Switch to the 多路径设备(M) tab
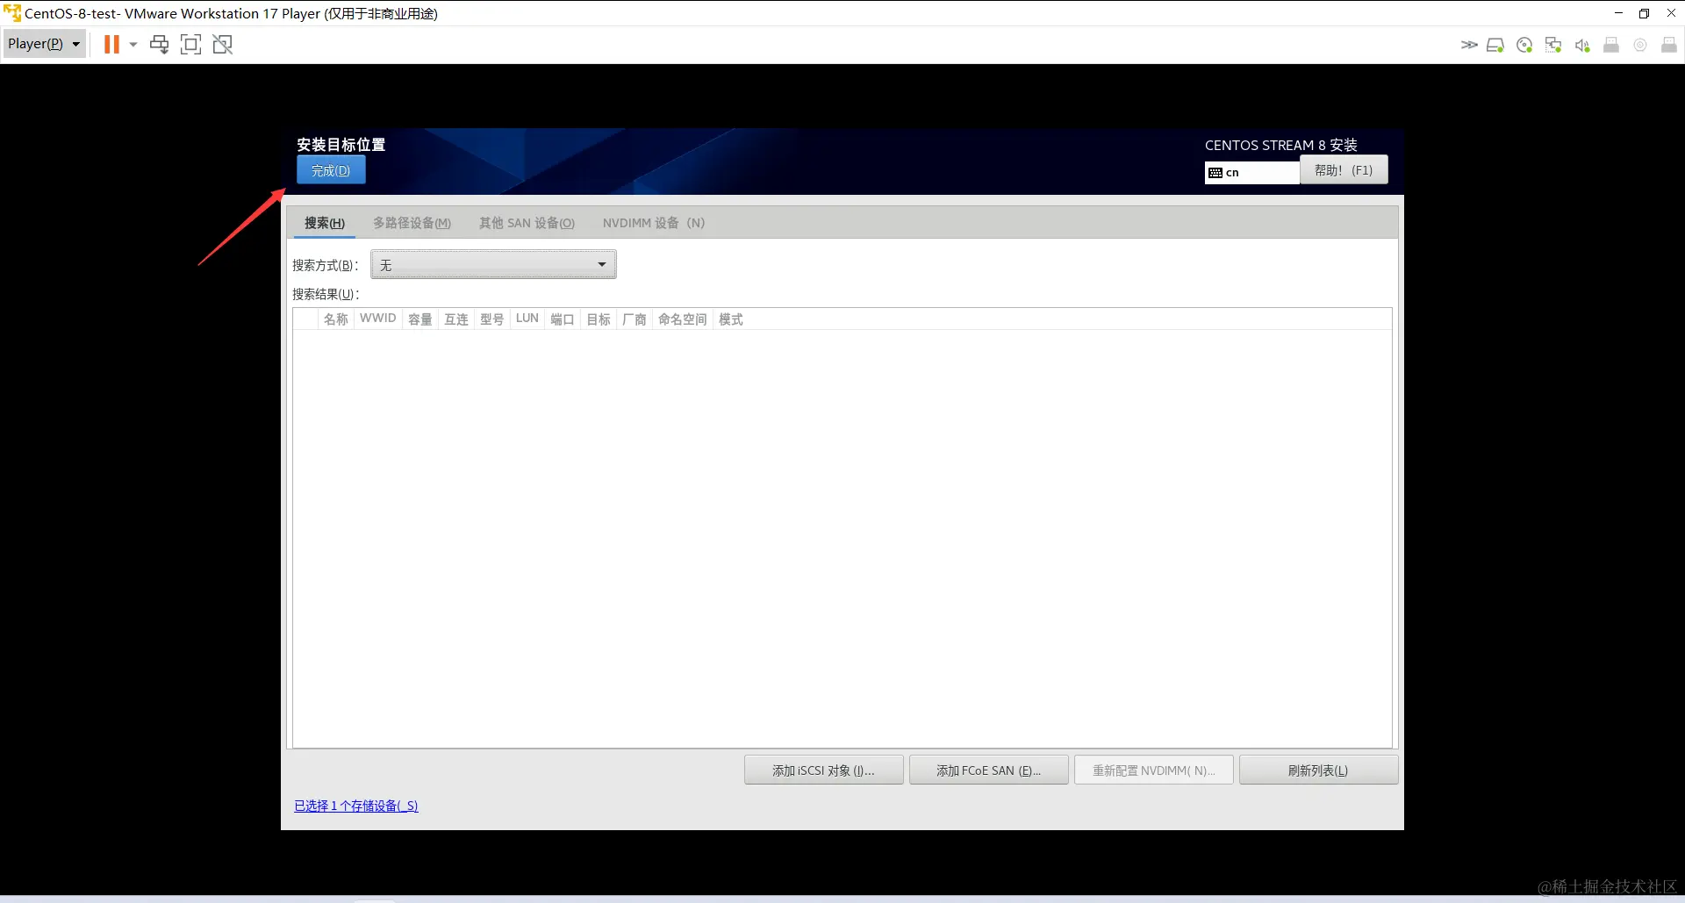The image size is (1685, 903). (x=412, y=223)
